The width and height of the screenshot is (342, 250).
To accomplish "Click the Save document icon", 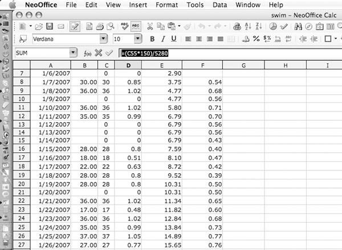I will click(x=50, y=26).
